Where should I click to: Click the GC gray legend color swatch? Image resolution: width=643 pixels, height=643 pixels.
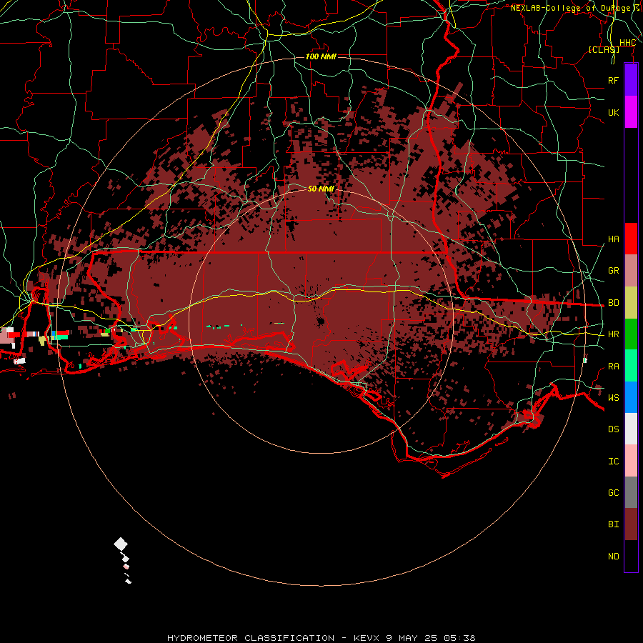(631, 492)
